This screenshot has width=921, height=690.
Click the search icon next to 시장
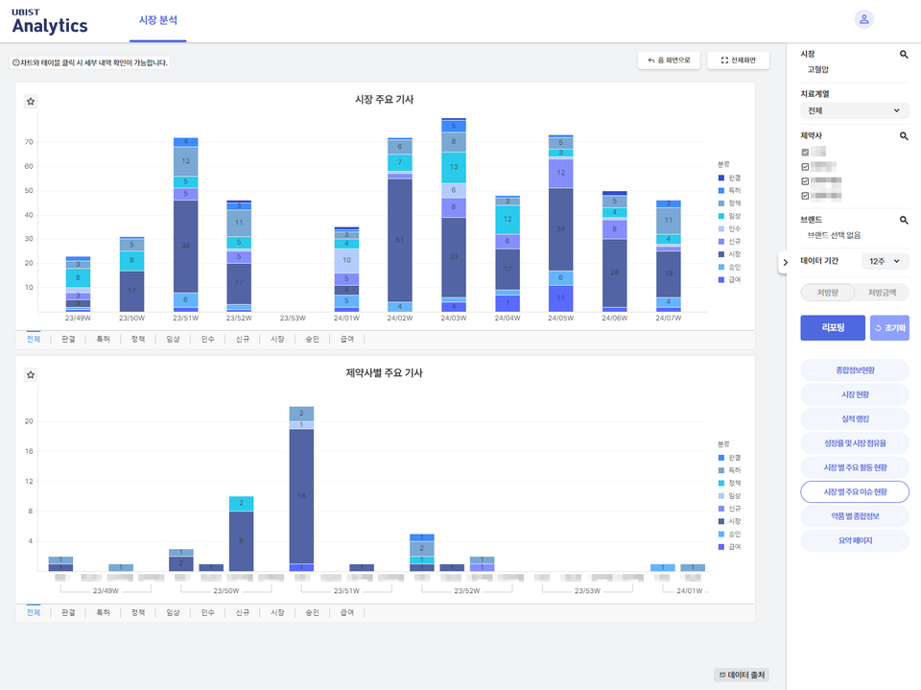[x=903, y=55]
